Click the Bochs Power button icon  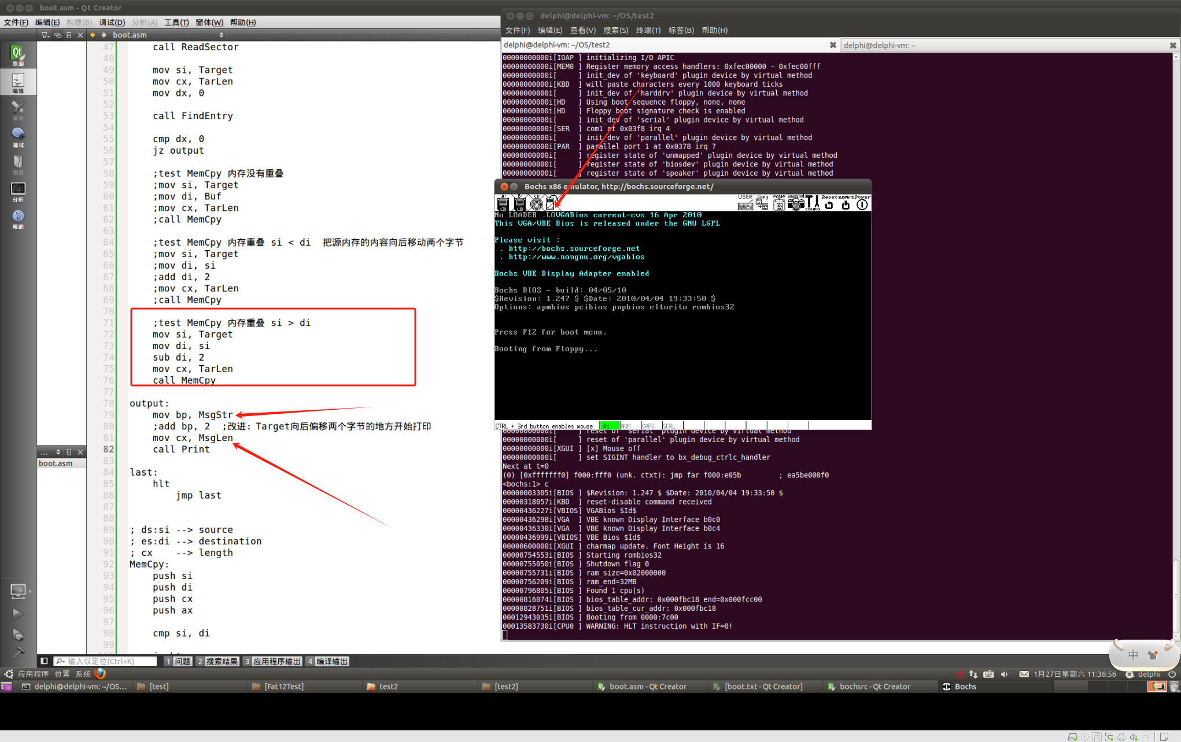tap(862, 203)
